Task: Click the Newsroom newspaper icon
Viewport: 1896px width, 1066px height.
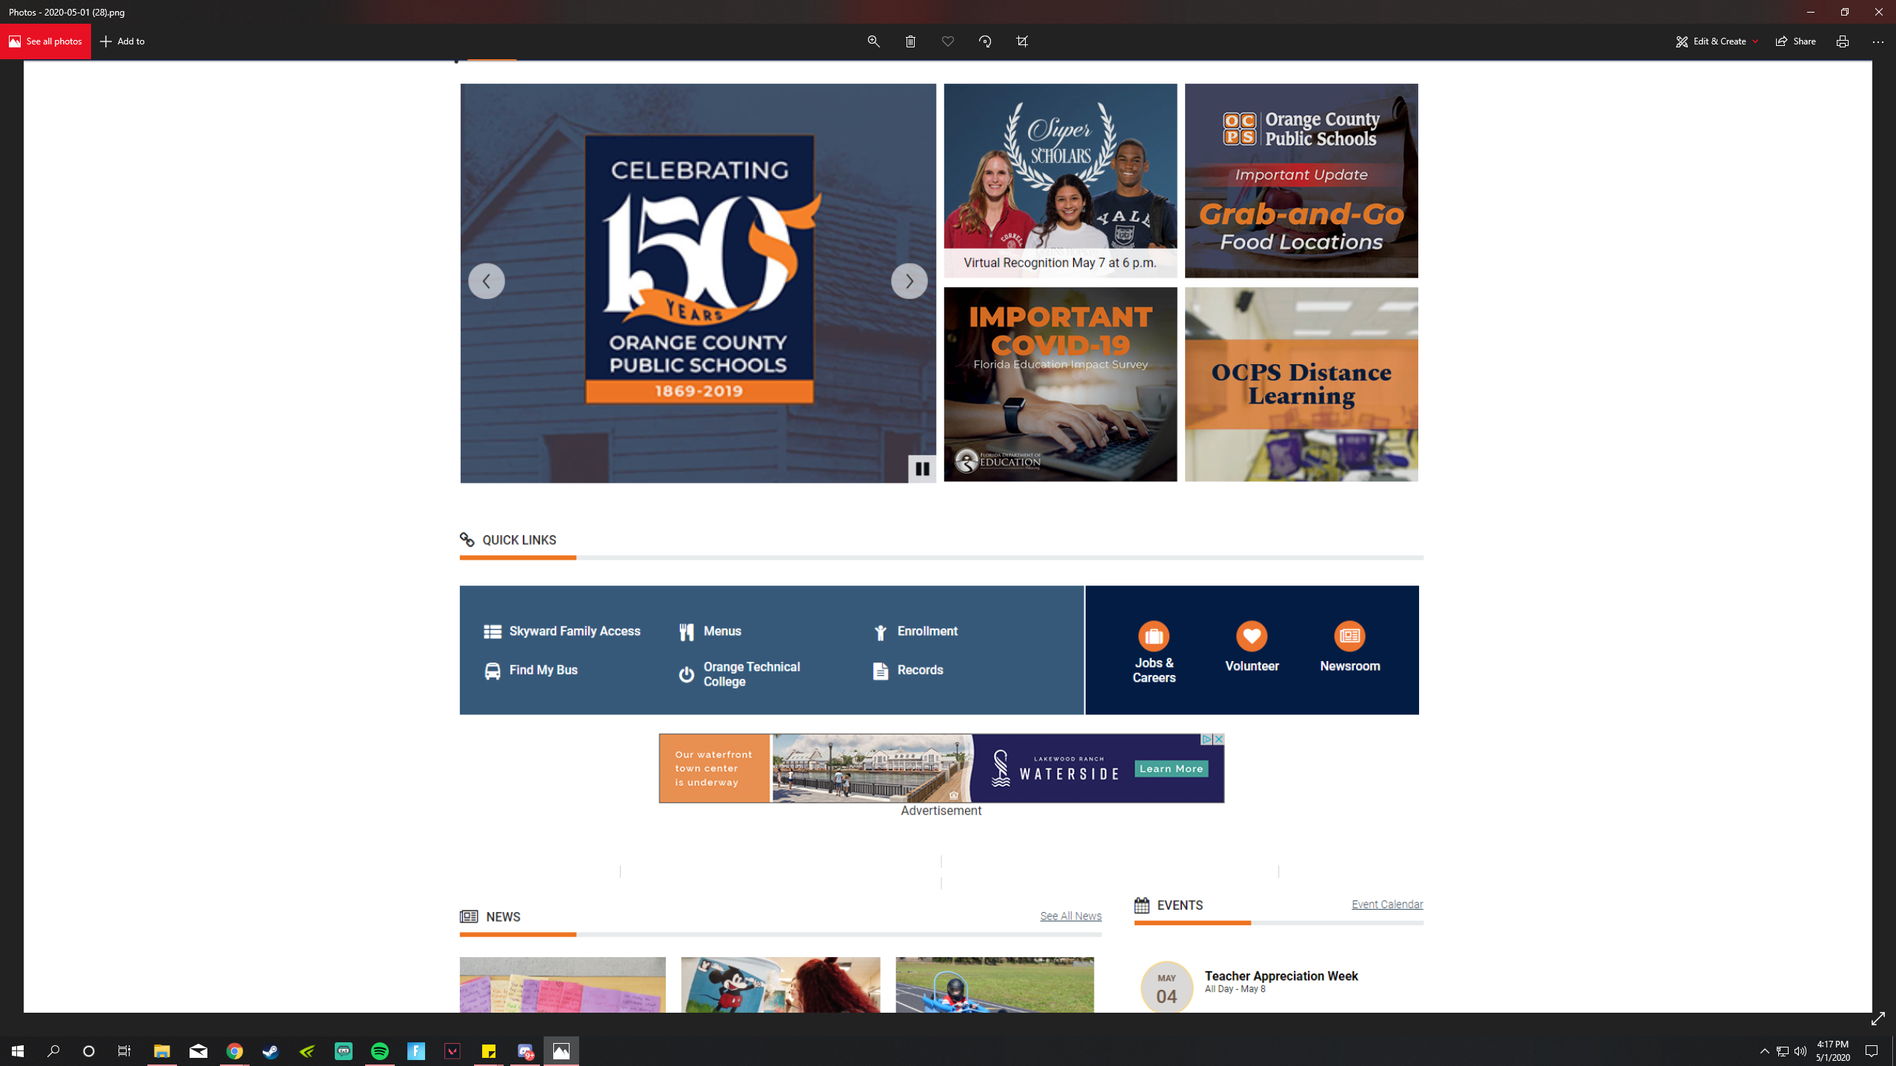Action: 1349,636
